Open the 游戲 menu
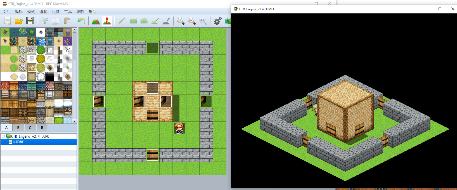 pos(80,12)
